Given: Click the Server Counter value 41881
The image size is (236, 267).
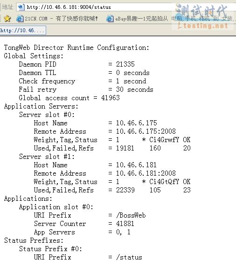Looking at the screenshot, I should tap(125, 224).
